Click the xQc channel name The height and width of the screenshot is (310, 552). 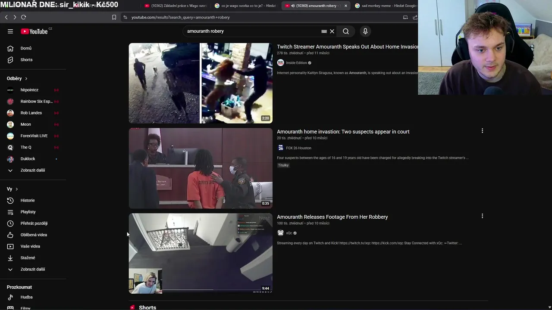click(x=289, y=233)
